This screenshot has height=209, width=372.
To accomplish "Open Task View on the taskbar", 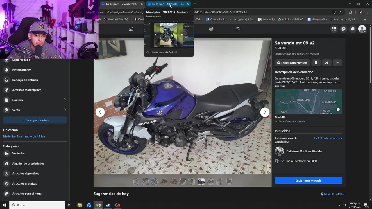I will pyautogui.click(x=70, y=205).
